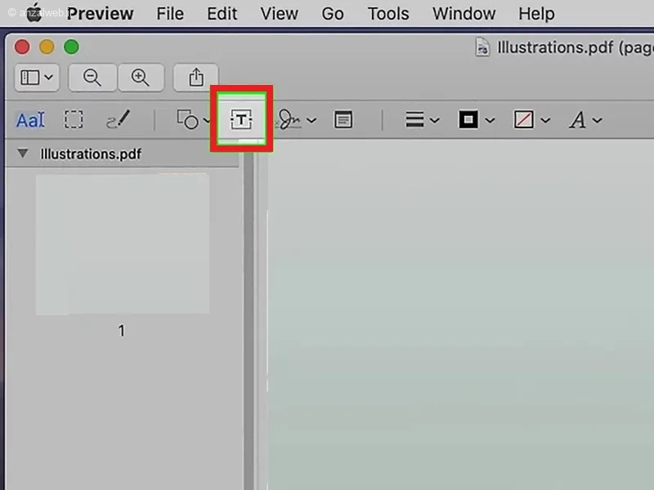Add a text box with the Text tool
The height and width of the screenshot is (490, 654).
[x=241, y=119]
